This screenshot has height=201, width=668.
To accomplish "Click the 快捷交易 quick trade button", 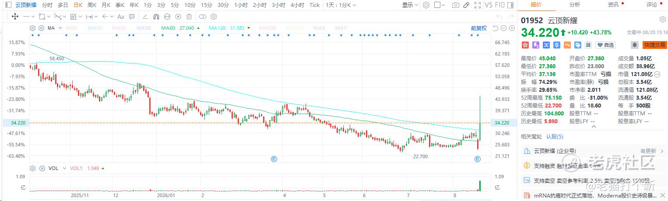I will 655,45.
